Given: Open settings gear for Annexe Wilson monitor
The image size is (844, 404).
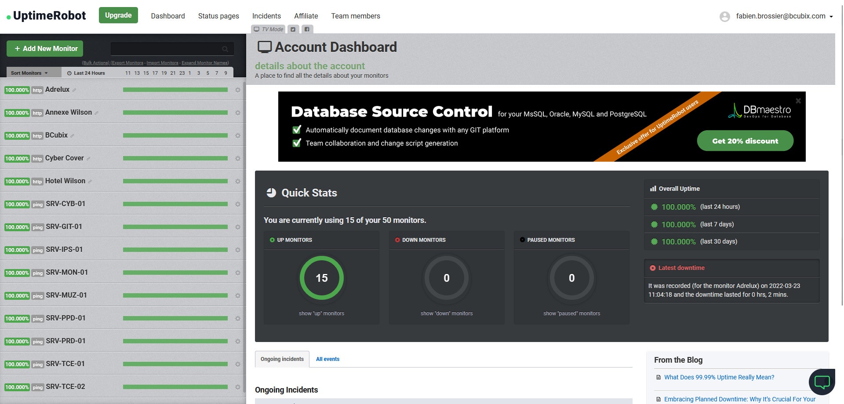Looking at the screenshot, I should (x=238, y=113).
